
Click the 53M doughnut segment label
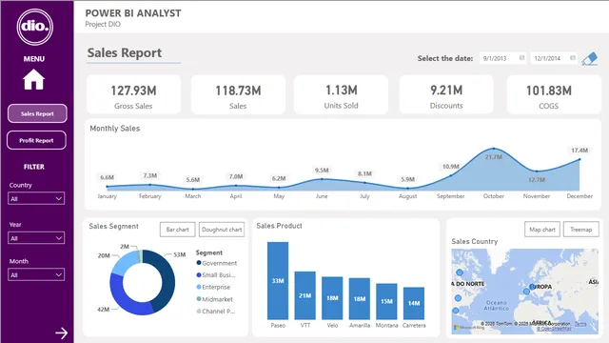(180, 254)
